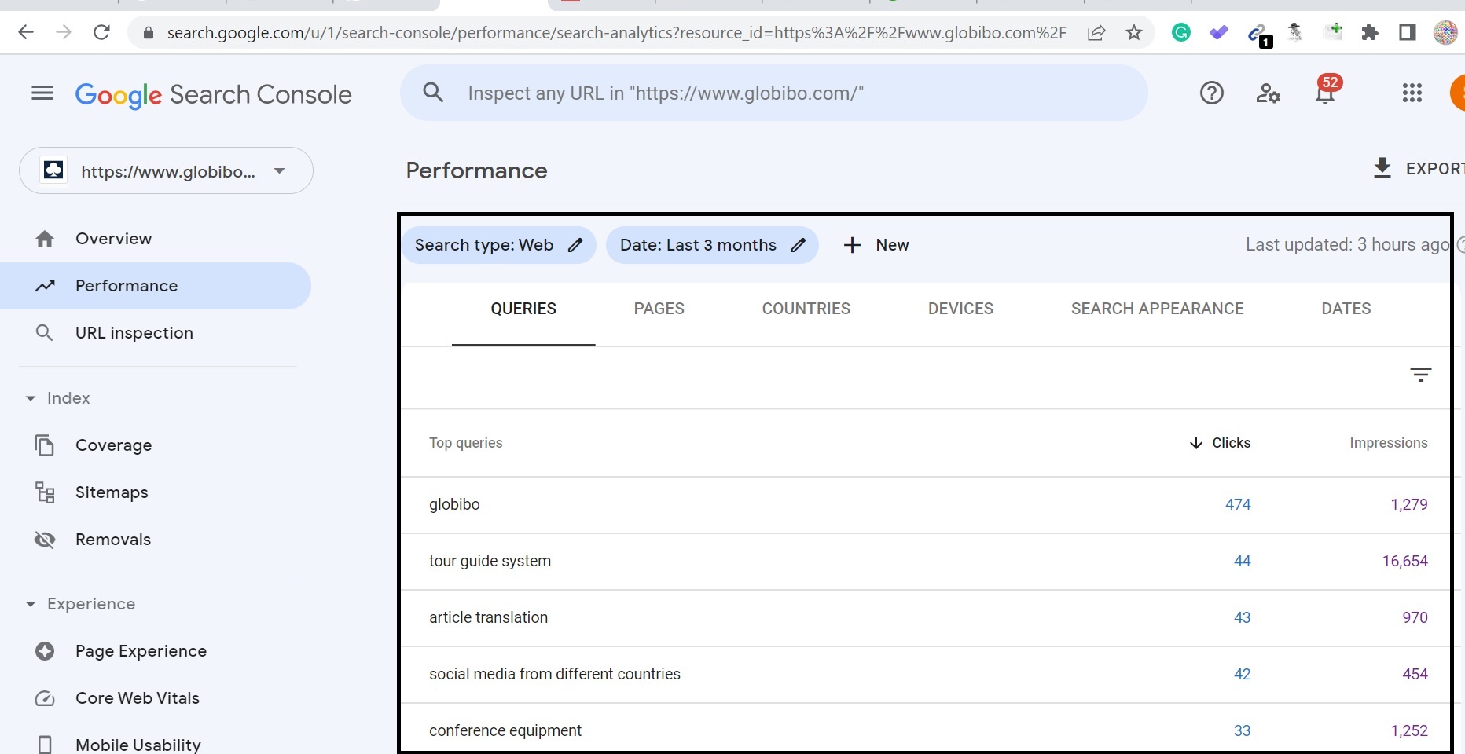1465x754 pixels.
Task: Click the magnifier icon in URL inspection bar
Action: click(433, 93)
